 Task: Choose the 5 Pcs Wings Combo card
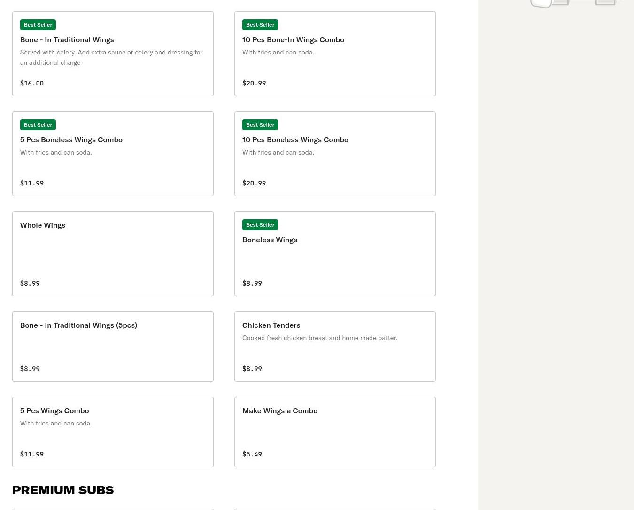[x=113, y=432]
